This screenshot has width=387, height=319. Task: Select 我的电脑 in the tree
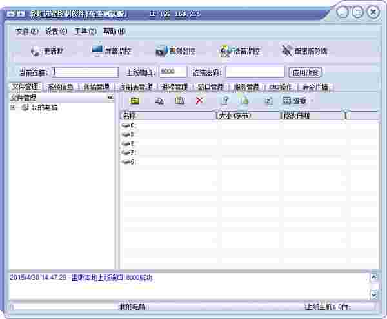(45, 107)
